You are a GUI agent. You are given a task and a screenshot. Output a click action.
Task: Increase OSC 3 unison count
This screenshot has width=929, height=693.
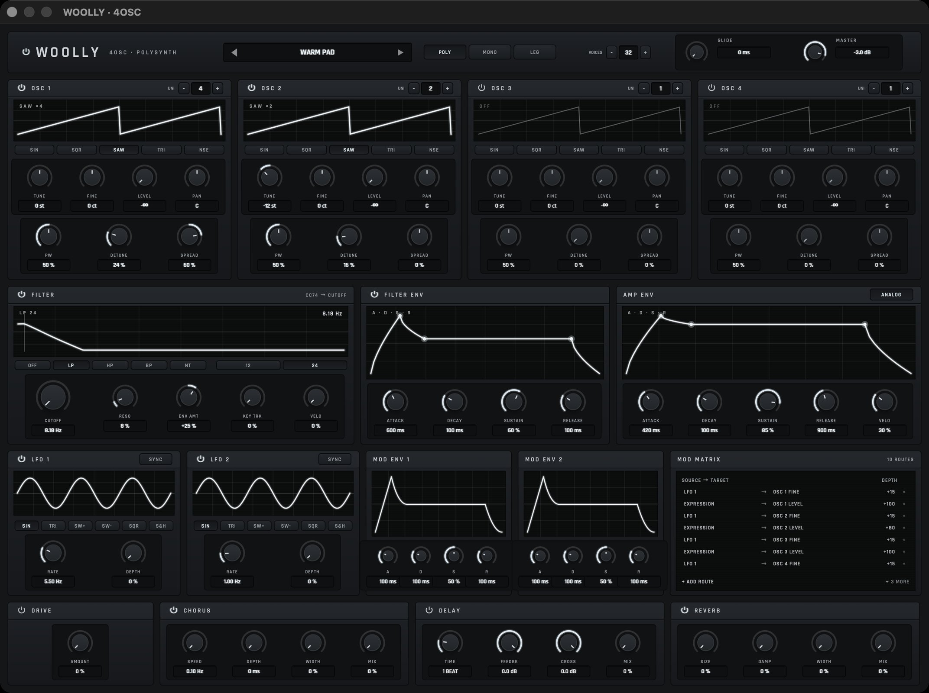coord(678,88)
